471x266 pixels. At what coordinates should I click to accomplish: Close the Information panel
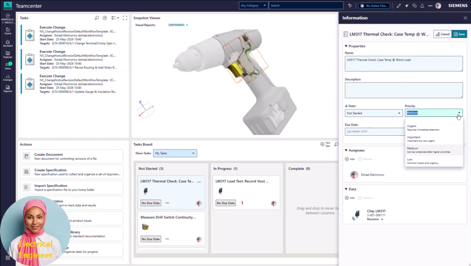pos(465,18)
